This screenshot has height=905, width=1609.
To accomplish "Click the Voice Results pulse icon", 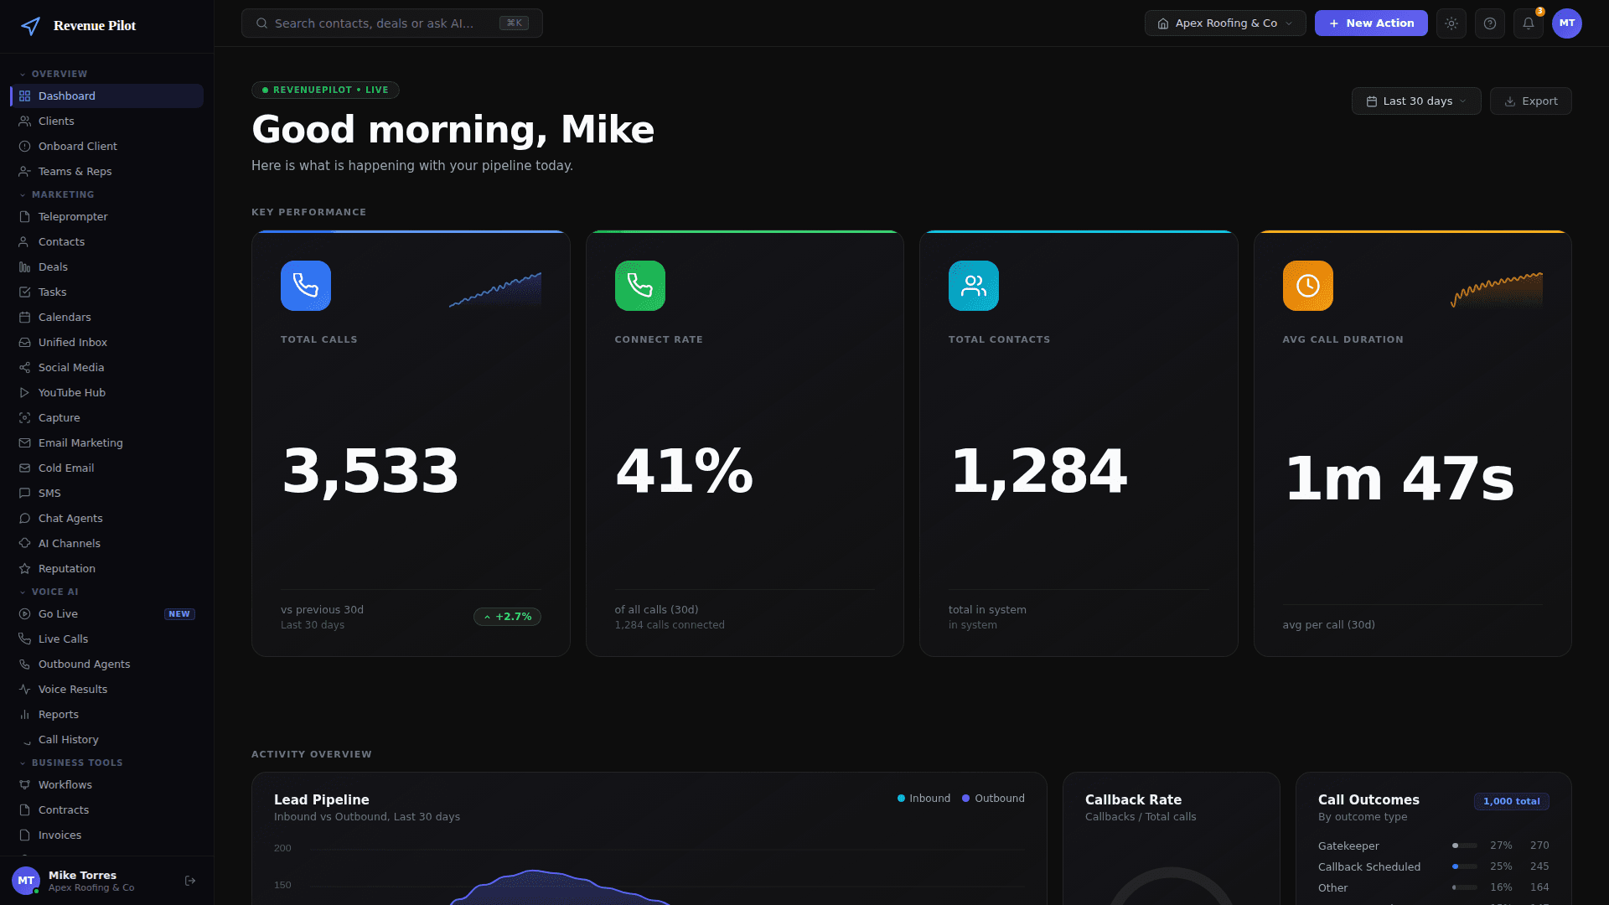I will 24,690.
